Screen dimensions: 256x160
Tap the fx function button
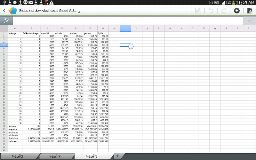pyautogui.click(x=6, y=21)
